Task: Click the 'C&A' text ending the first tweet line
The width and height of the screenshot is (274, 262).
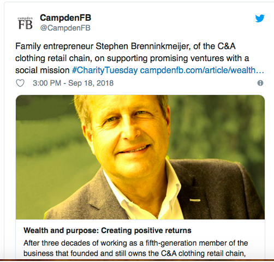Action: click(x=227, y=46)
